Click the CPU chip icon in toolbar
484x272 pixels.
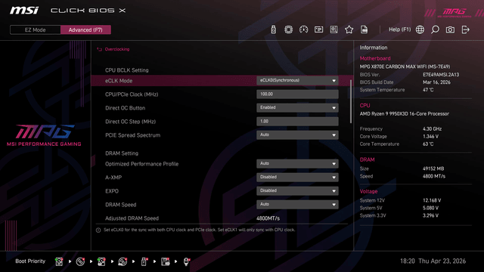(x=288, y=29)
